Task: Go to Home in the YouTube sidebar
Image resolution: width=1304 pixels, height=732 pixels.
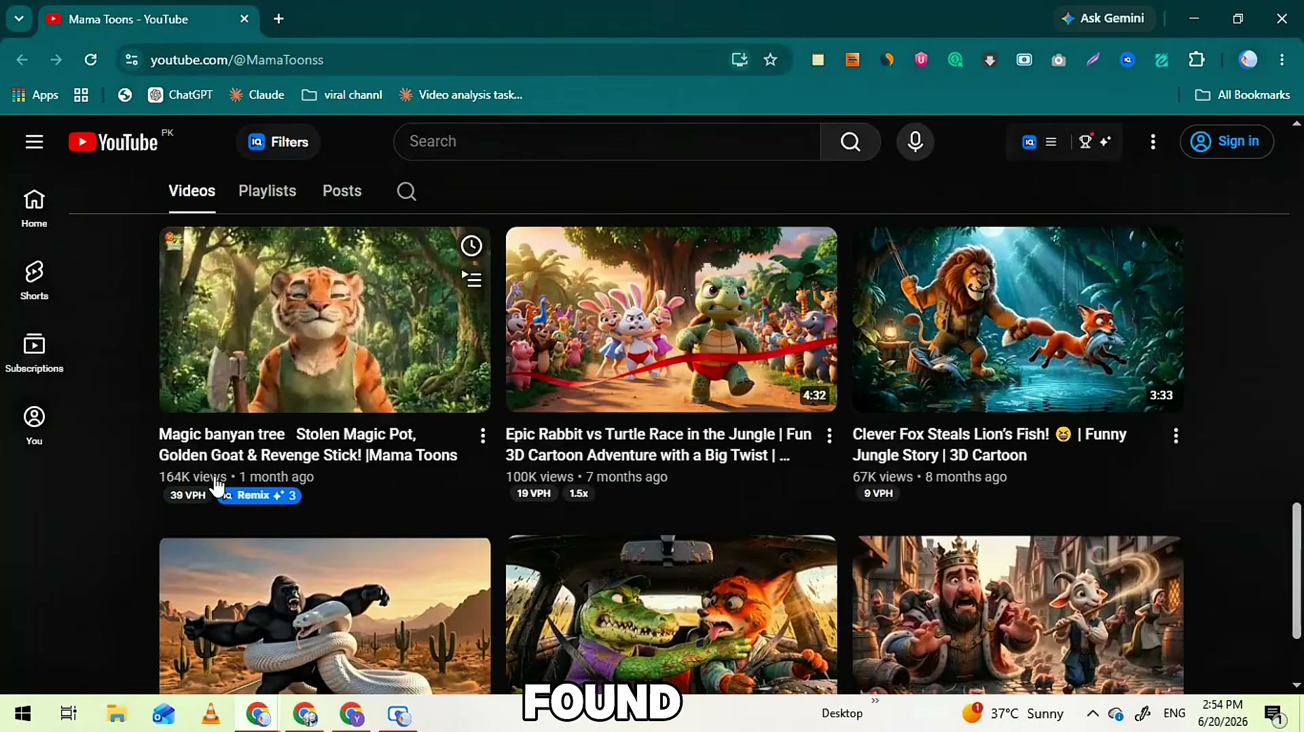Action: [34, 208]
